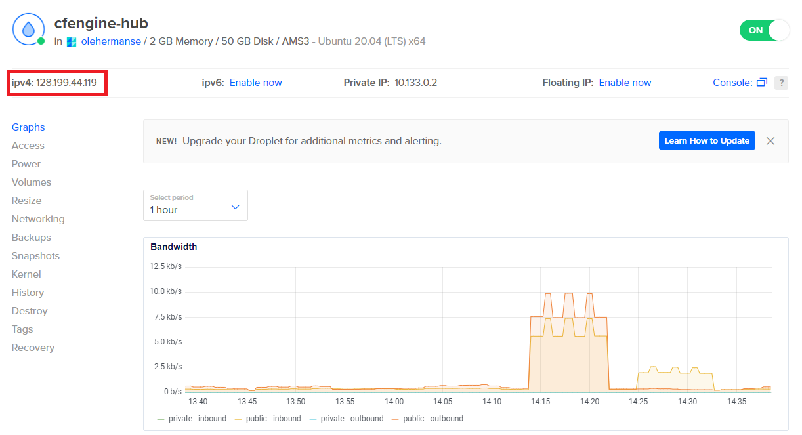Click the period dropdown chevron arrow
Screen dimensions: 802x435
[236, 207]
